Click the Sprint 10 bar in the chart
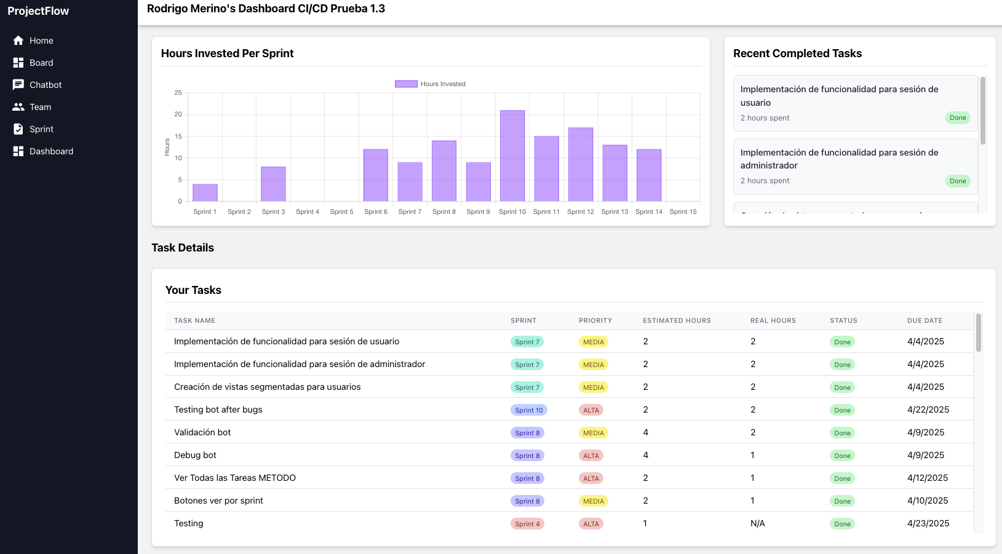The width and height of the screenshot is (1002, 554). click(x=512, y=156)
